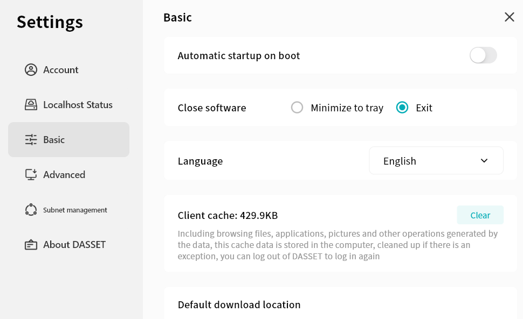Select the Minimize to tray radio option
Viewport: 523px width, 319px height.
[x=297, y=108]
